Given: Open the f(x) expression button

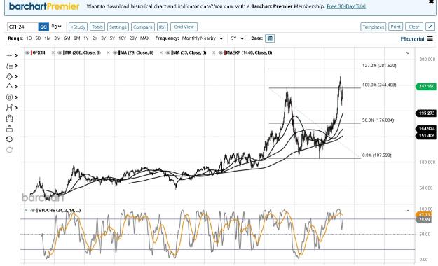Looking at the screenshot, I should coord(163,27).
